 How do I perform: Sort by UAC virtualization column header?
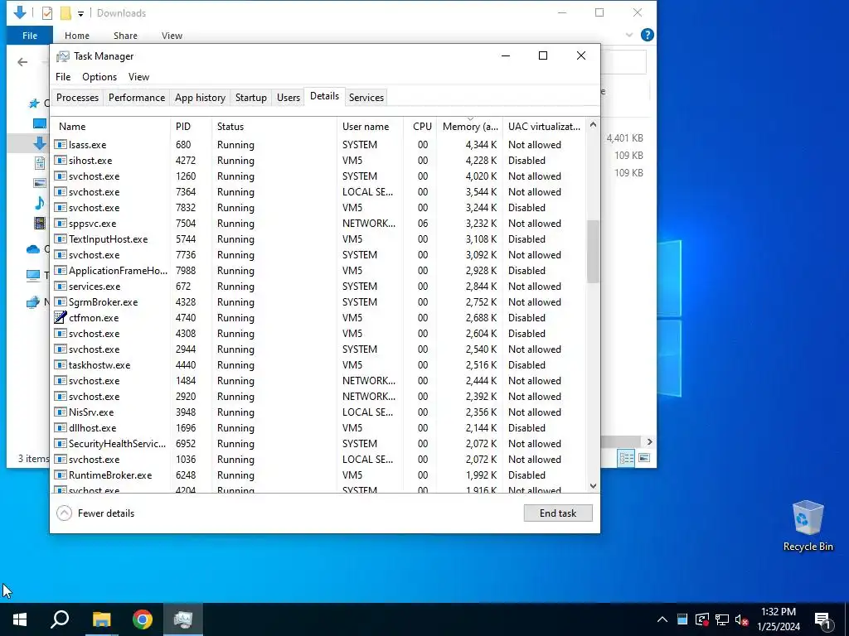point(544,127)
